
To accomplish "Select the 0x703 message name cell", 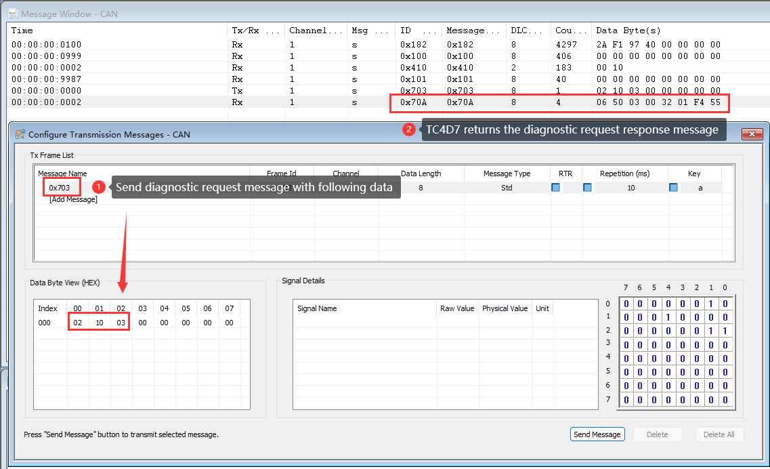I will pyautogui.click(x=60, y=187).
